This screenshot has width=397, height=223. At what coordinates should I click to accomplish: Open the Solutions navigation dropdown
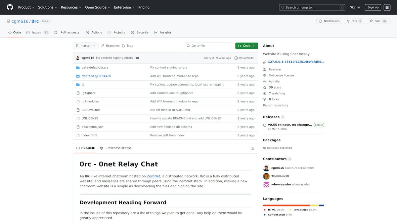47,7
